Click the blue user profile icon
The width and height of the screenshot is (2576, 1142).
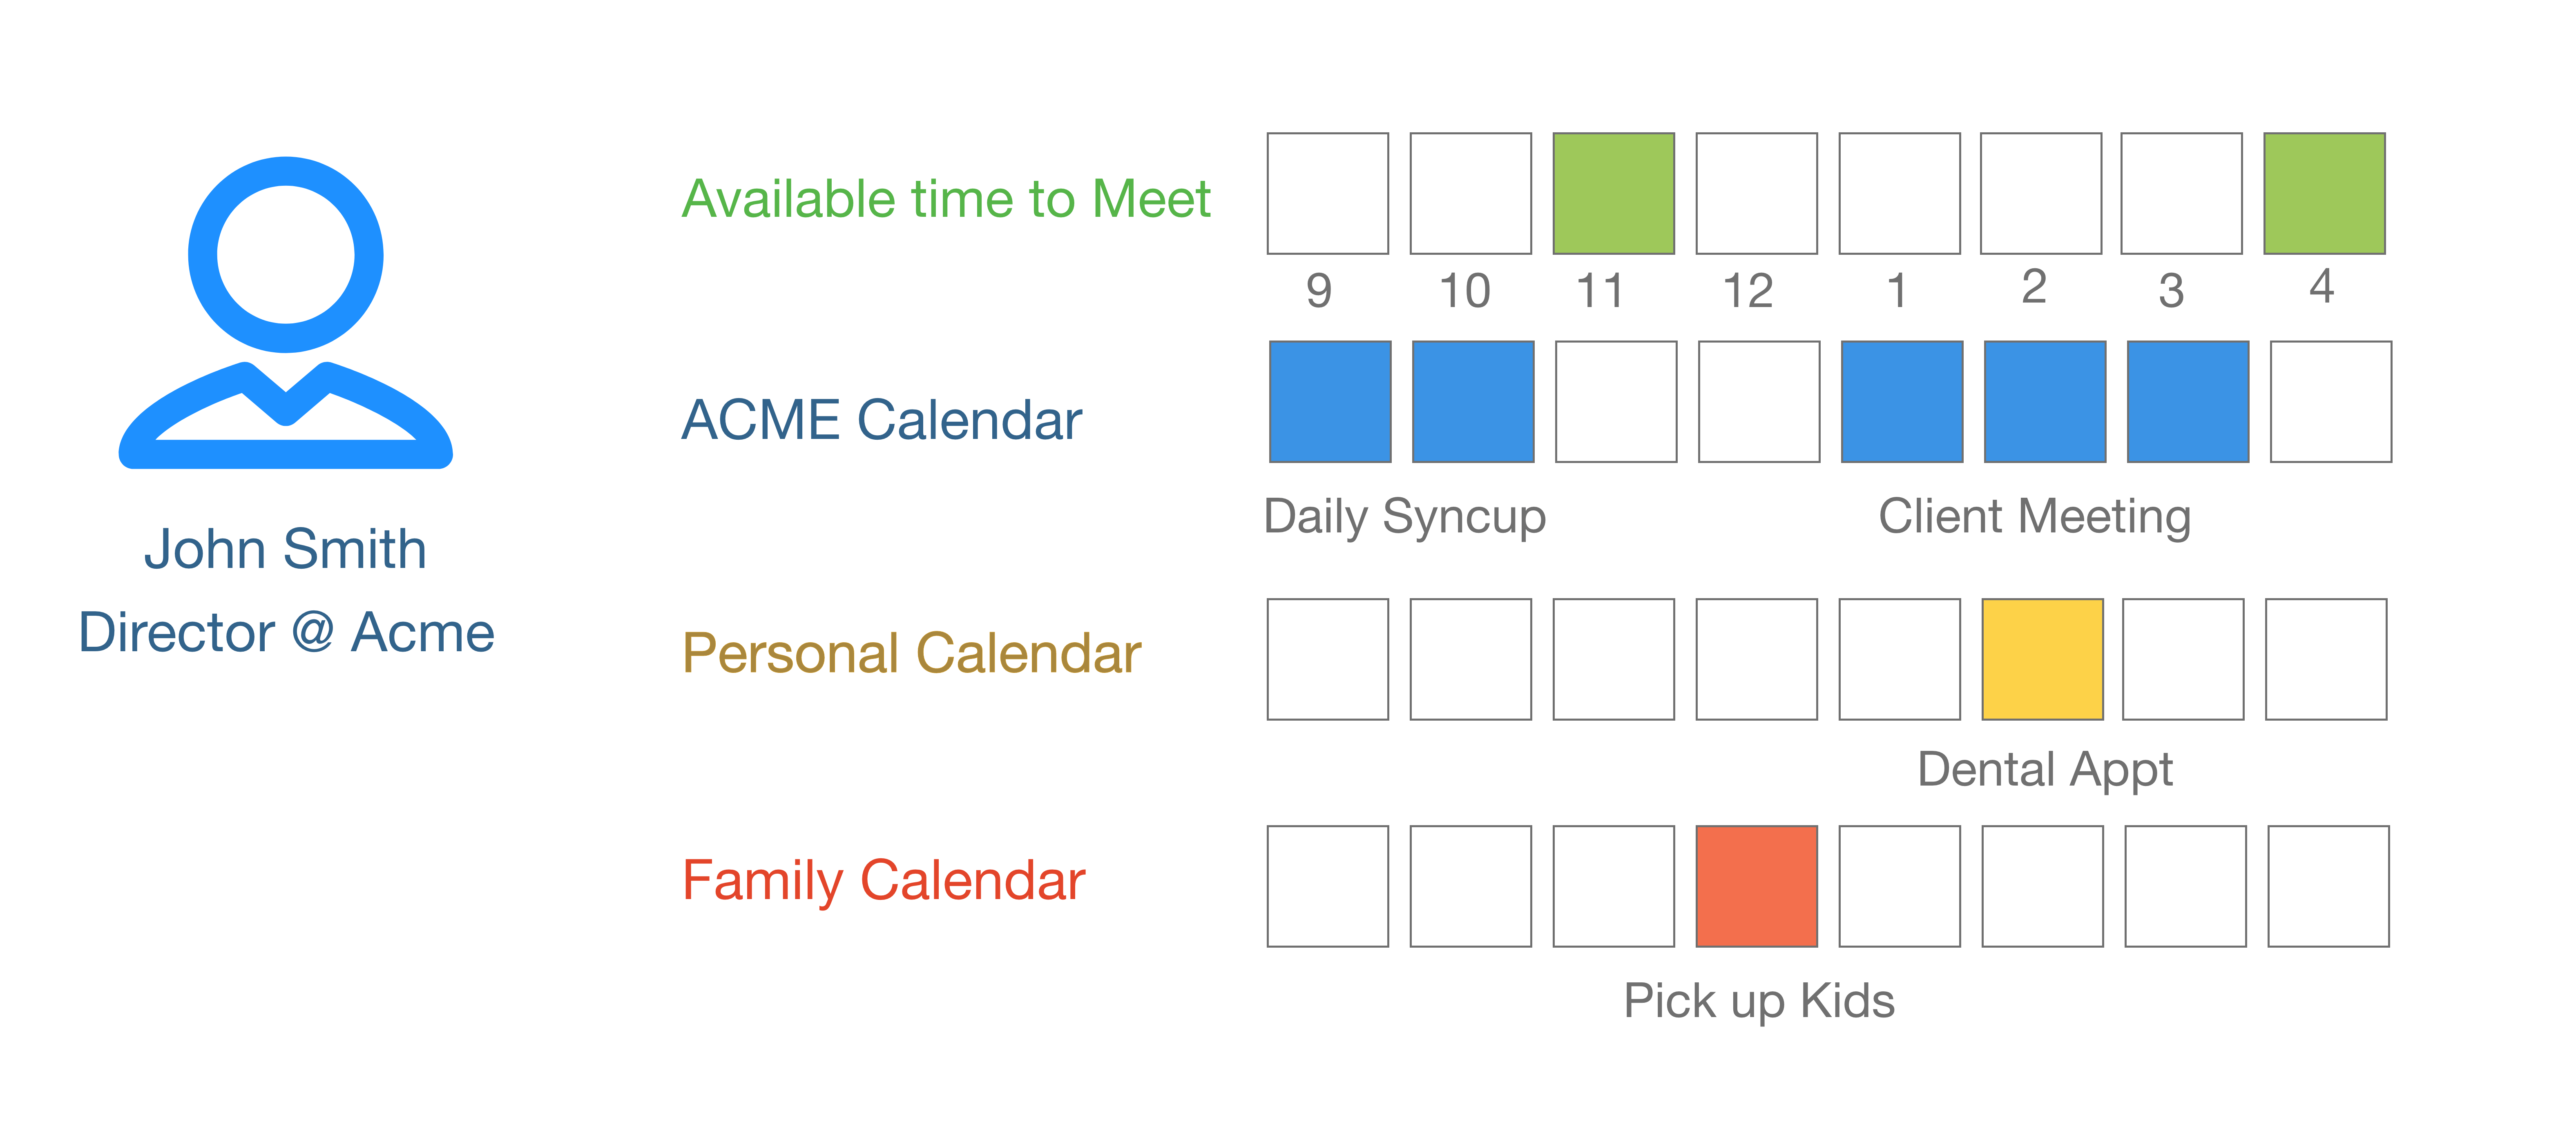pos(286,311)
